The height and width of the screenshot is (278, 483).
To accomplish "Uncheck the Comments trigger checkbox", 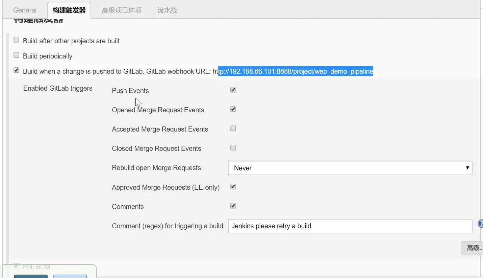I will click(x=233, y=206).
